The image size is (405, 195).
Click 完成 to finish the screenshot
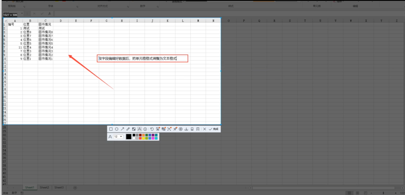pos(213,129)
